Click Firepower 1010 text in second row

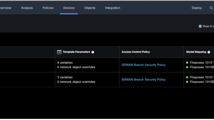[x=202, y=77]
